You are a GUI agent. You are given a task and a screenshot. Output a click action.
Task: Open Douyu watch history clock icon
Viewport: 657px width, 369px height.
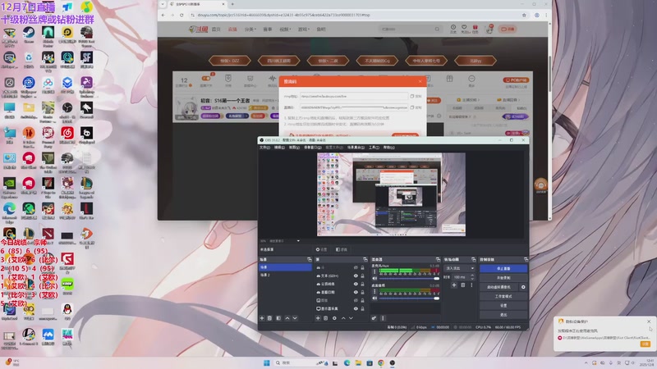[x=453, y=29]
